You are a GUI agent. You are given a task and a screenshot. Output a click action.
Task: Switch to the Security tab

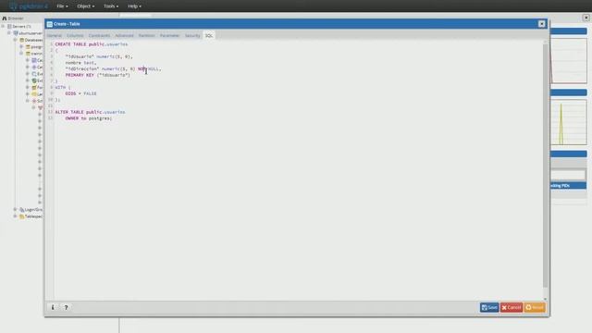point(192,35)
